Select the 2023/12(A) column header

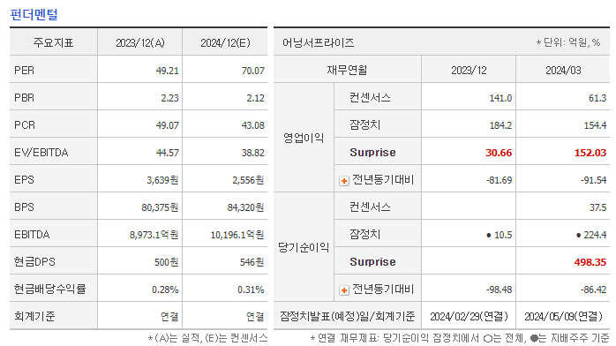[x=140, y=42]
